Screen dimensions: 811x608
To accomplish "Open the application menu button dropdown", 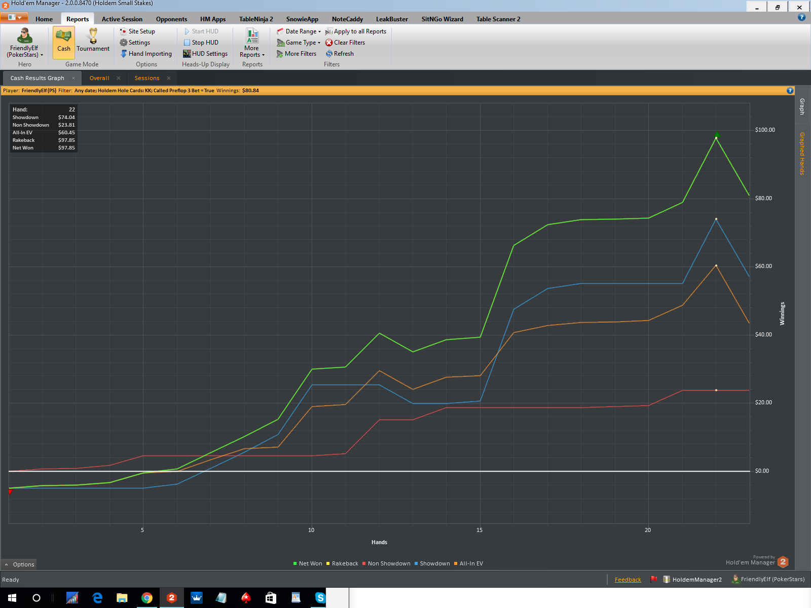I will [x=14, y=18].
